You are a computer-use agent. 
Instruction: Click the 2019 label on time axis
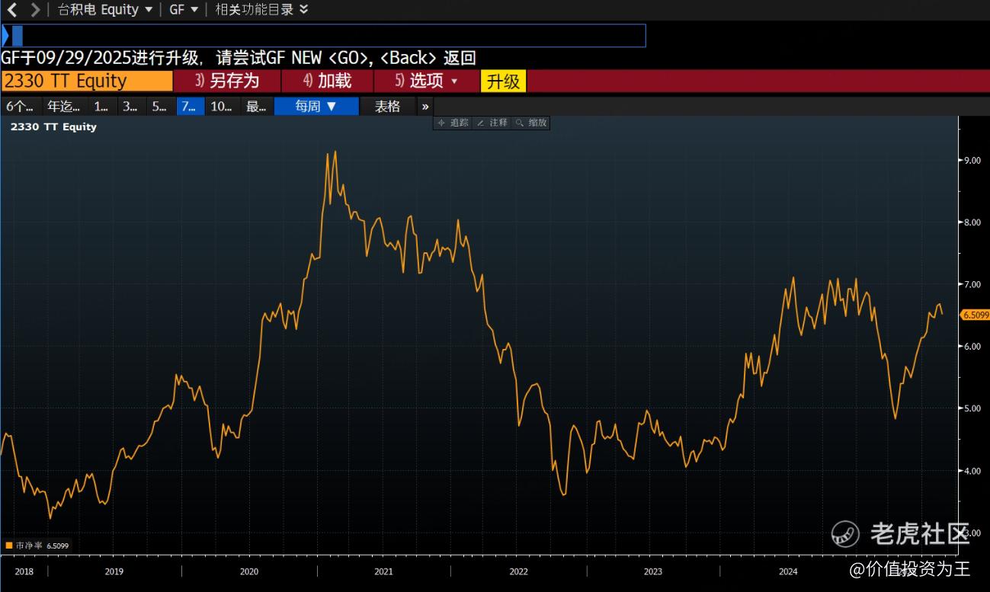(114, 571)
